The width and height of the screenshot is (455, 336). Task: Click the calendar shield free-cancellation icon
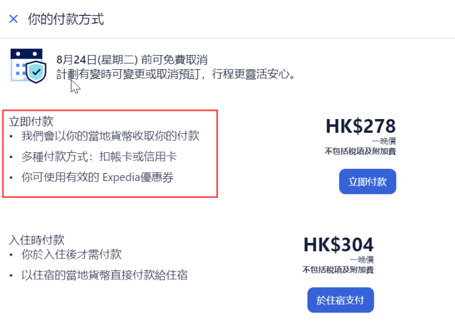[x=28, y=66]
